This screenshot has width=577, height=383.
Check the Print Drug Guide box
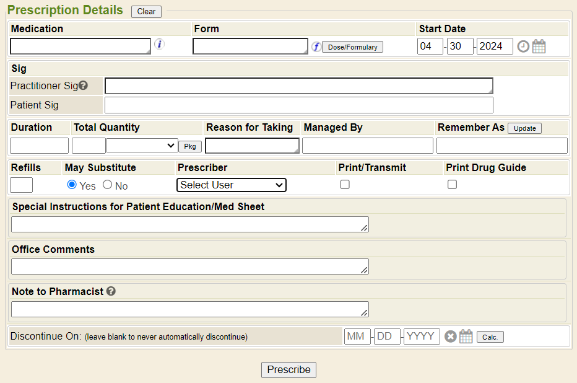click(x=452, y=185)
